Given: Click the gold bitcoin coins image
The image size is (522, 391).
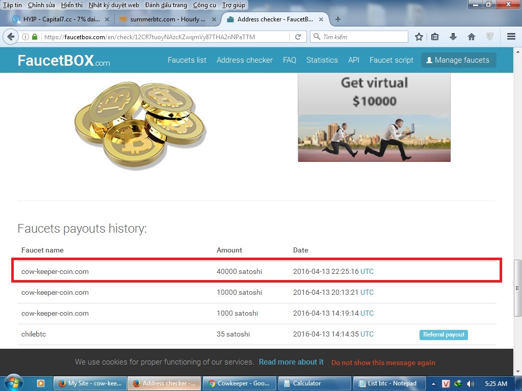Looking at the screenshot, I should coord(140,126).
